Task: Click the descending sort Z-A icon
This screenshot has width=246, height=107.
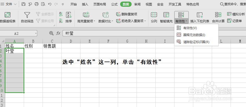Action: click(x=61, y=21)
